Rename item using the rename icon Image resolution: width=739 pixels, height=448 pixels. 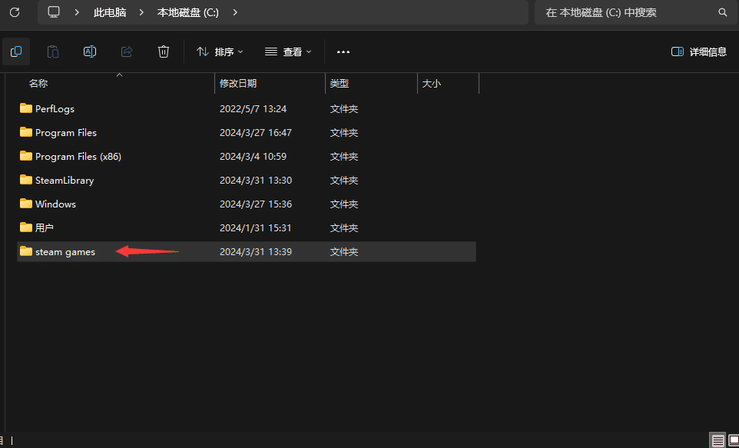click(90, 51)
